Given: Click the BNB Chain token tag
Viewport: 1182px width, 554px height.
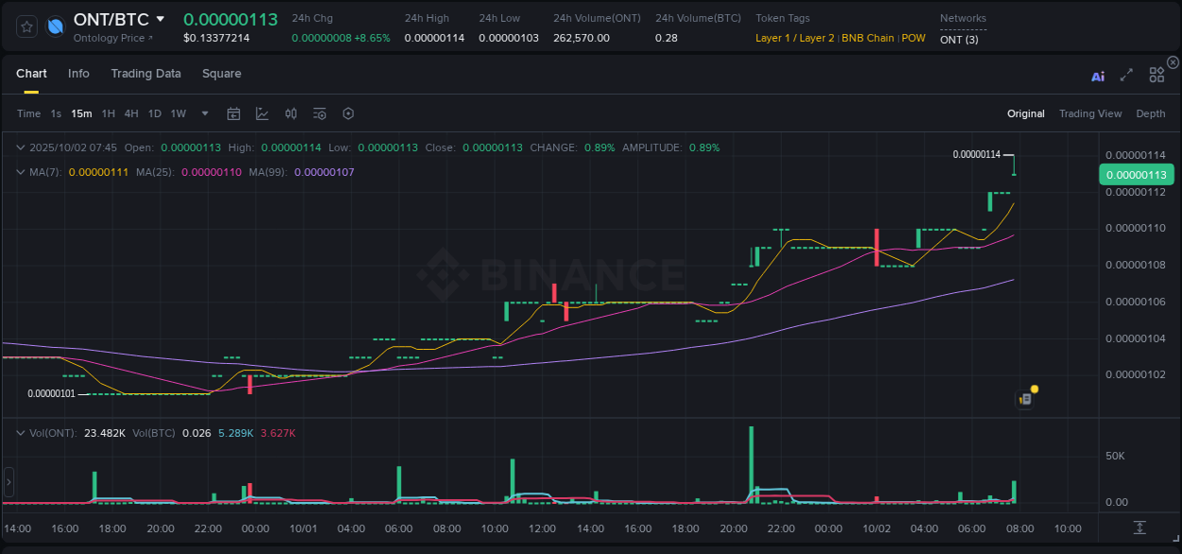Looking at the screenshot, I should tap(867, 38).
